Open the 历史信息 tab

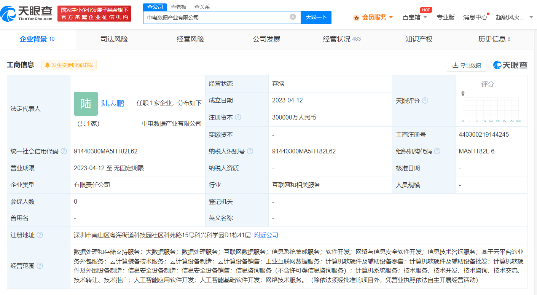click(x=494, y=39)
